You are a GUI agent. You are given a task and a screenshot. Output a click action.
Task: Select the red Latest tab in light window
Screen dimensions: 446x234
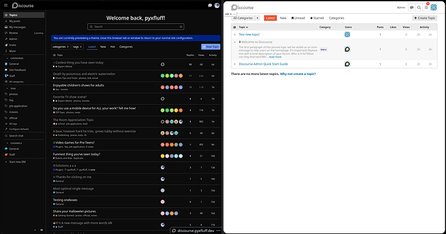(x=270, y=18)
